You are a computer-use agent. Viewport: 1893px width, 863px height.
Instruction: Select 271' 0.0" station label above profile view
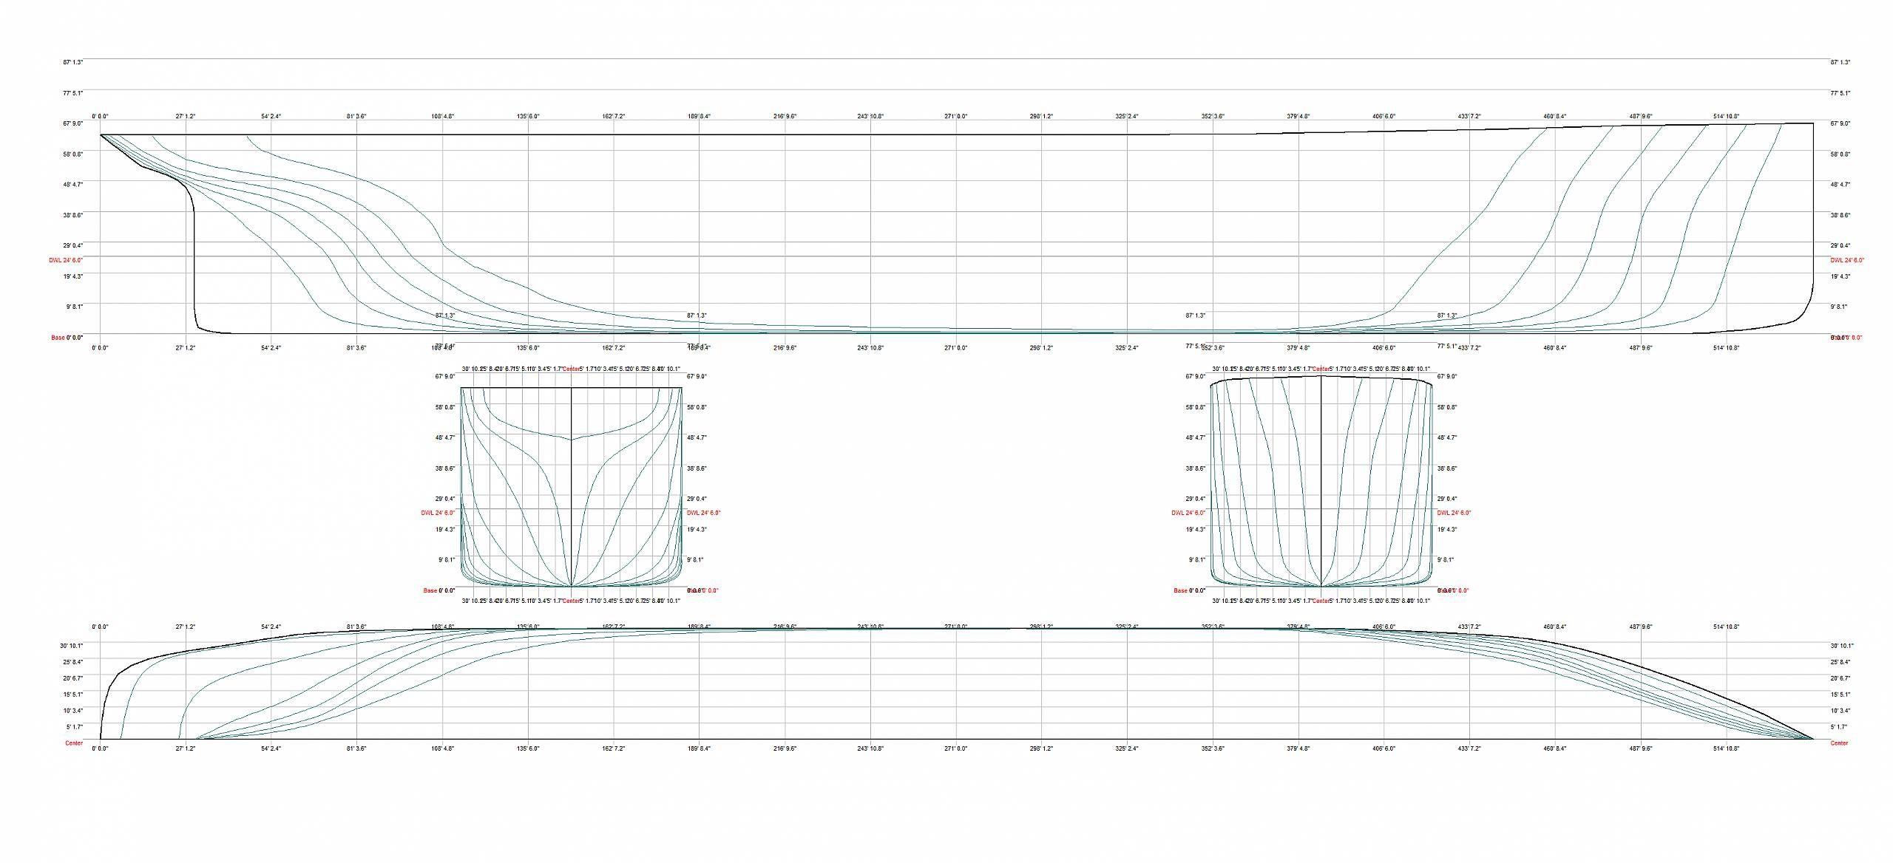[955, 117]
